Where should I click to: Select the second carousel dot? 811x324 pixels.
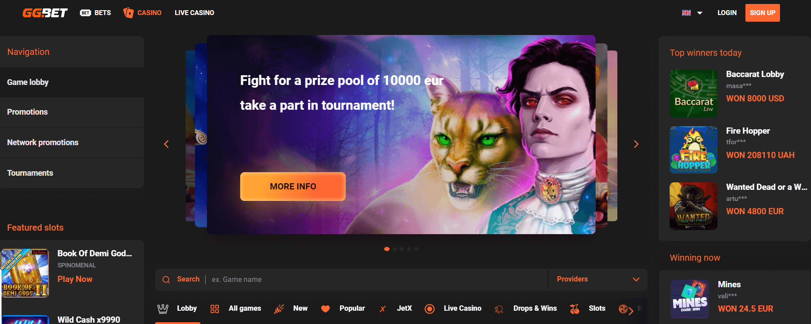[394, 249]
